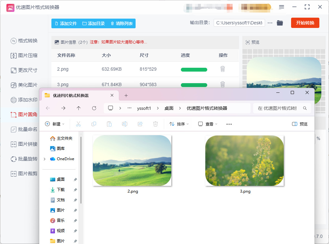Click the PC monitor icon in address bar
The height and width of the screenshot is (244, 329).
pyautogui.click(x=111, y=108)
